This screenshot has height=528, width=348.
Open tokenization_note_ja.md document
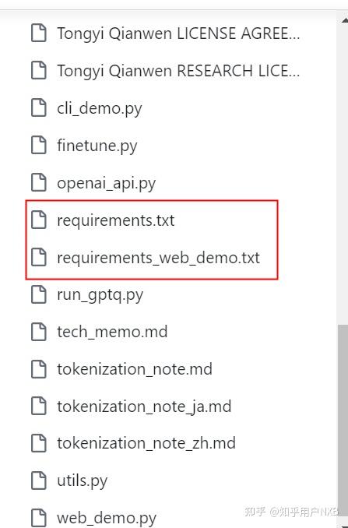coord(144,407)
